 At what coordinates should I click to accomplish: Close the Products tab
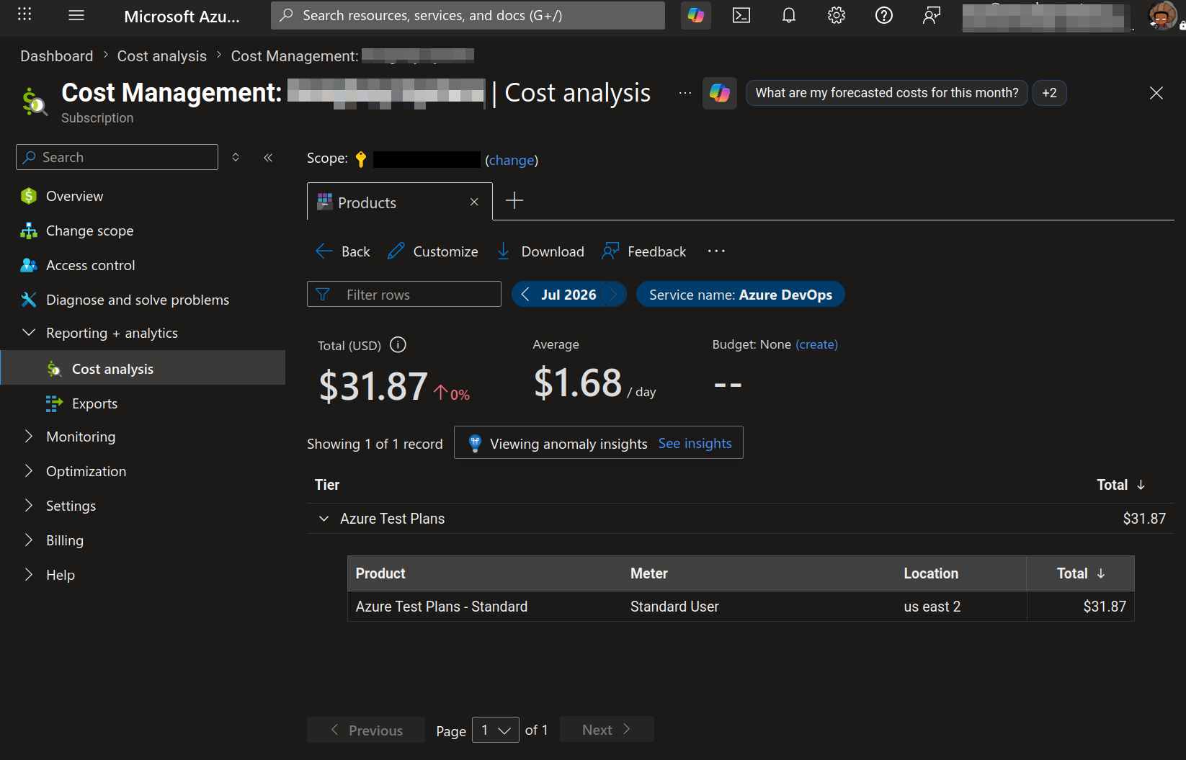474,202
